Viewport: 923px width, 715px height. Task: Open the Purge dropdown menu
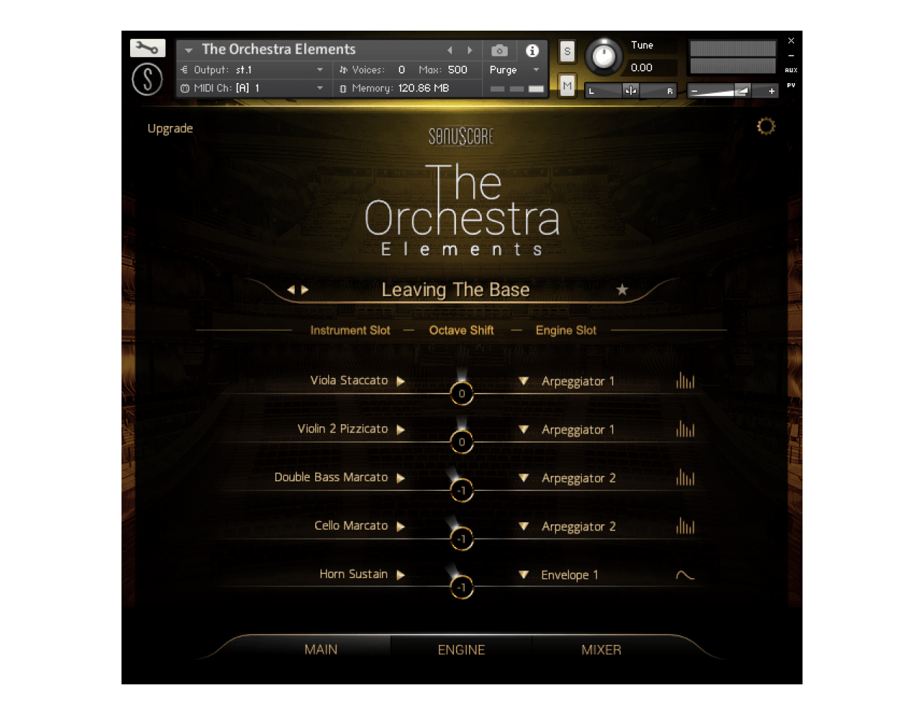click(x=514, y=69)
